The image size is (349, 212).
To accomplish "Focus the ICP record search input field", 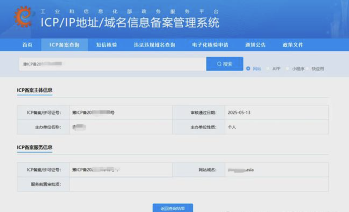I will (x=112, y=64).
